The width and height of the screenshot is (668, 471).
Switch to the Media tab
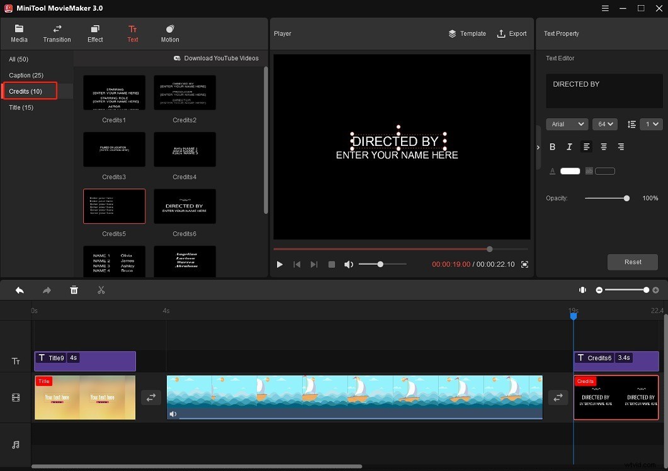(19, 33)
